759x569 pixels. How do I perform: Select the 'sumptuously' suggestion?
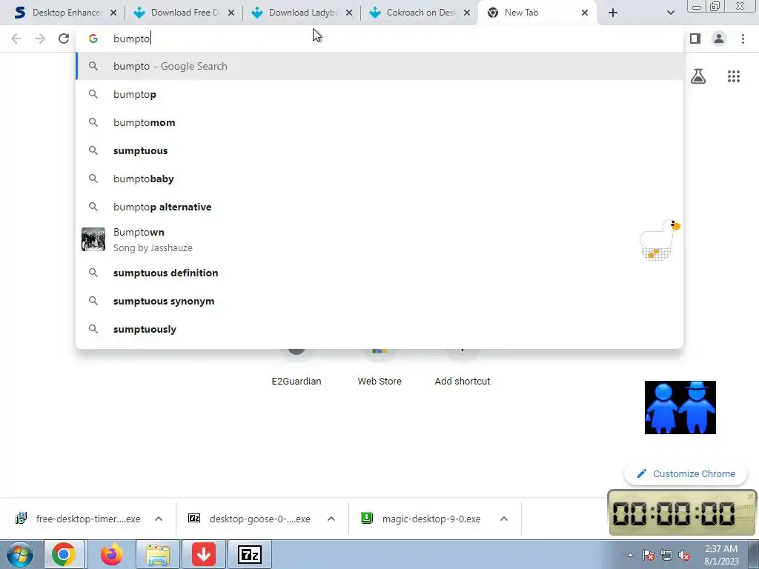379,329
